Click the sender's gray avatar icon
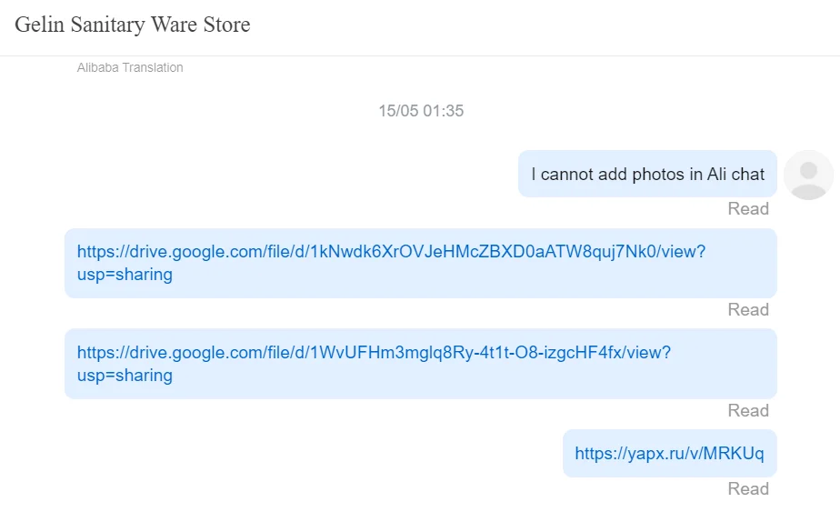This screenshot has width=840, height=512. coord(807,175)
